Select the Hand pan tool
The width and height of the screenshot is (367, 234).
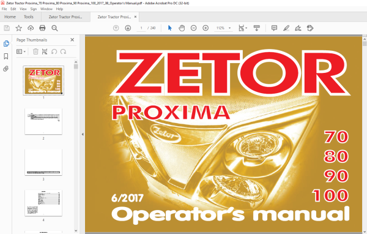pyautogui.click(x=182, y=28)
